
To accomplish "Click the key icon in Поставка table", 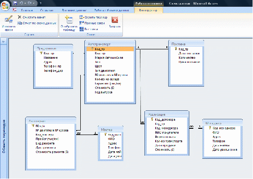I will (176, 49).
